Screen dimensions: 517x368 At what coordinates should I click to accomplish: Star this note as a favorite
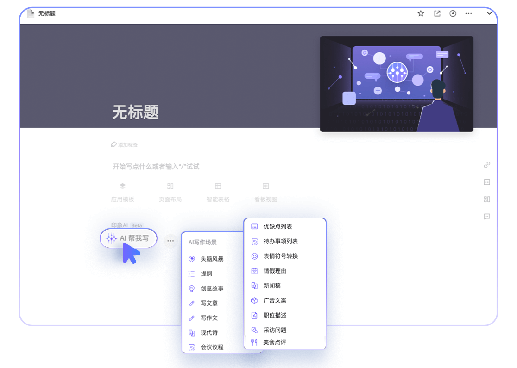[421, 14]
